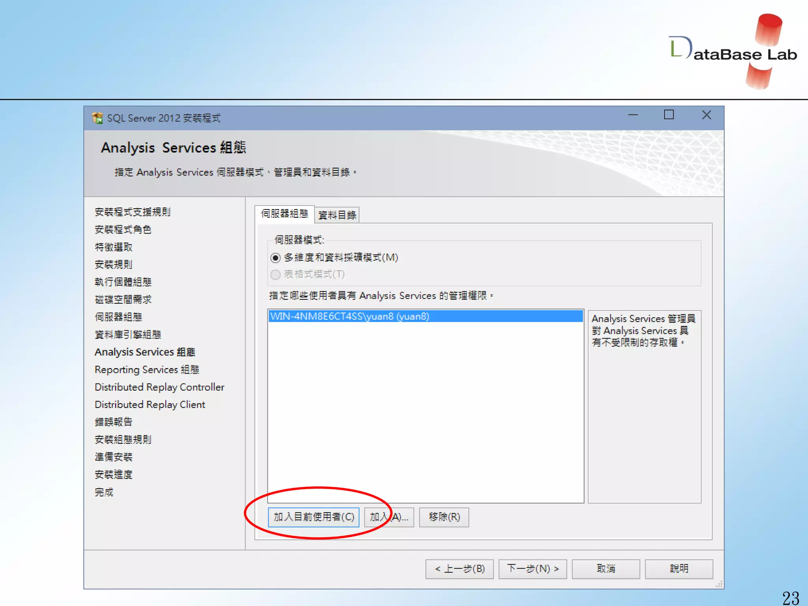Minimize the SQL Server 2012 setup window

pos(633,115)
